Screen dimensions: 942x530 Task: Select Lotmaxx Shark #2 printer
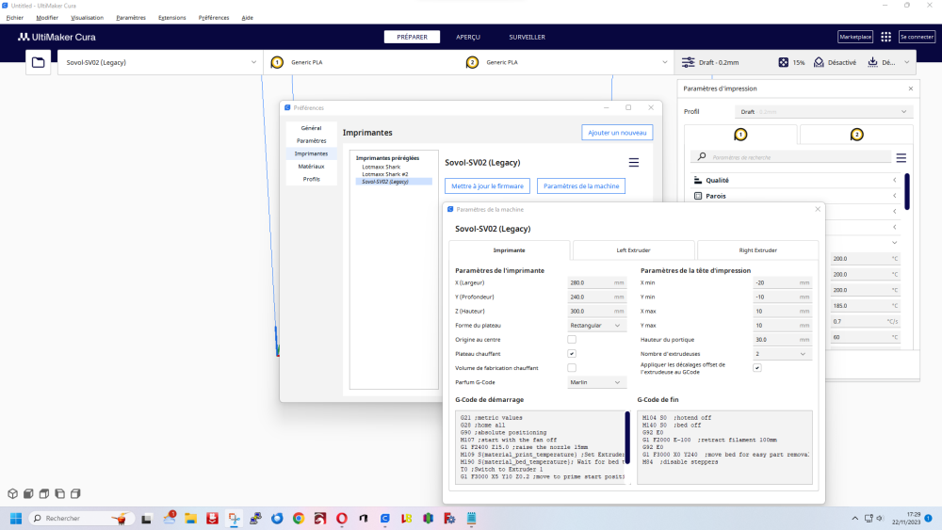click(385, 174)
